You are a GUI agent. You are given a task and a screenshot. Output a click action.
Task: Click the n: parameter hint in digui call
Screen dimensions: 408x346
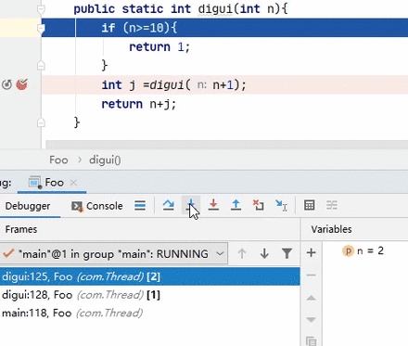[202, 84]
